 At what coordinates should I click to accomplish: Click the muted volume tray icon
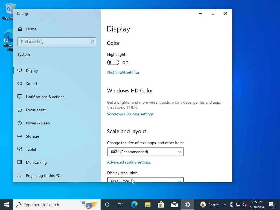point(244,205)
